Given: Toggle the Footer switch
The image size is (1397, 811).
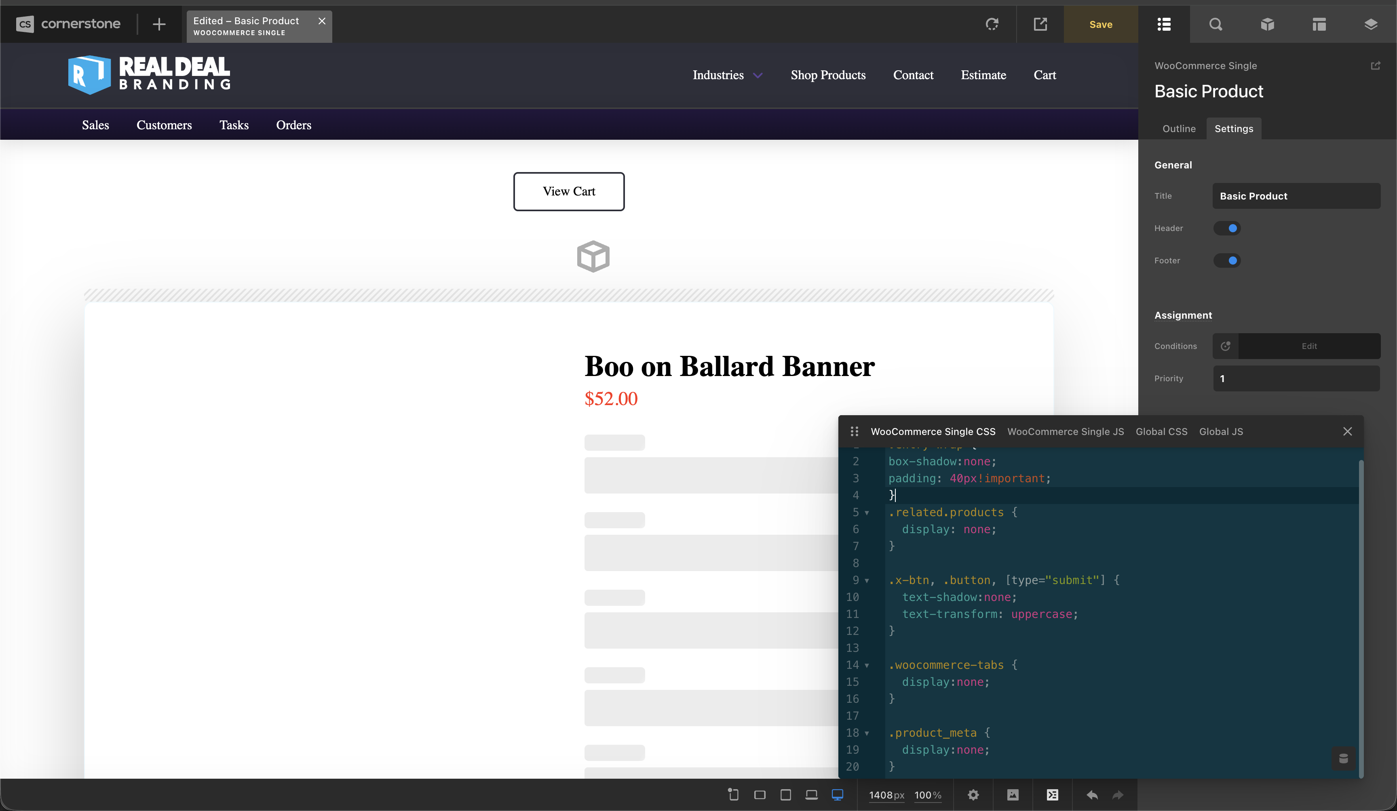Looking at the screenshot, I should pyautogui.click(x=1227, y=261).
